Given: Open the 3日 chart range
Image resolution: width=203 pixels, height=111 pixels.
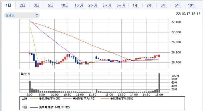Looking at the screenshot, I should [x=37, y=5].
